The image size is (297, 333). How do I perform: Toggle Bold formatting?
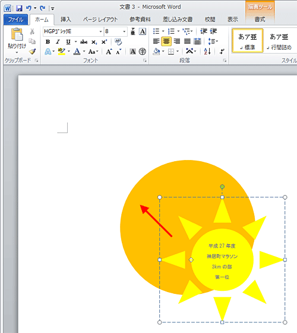click(48, 42)
